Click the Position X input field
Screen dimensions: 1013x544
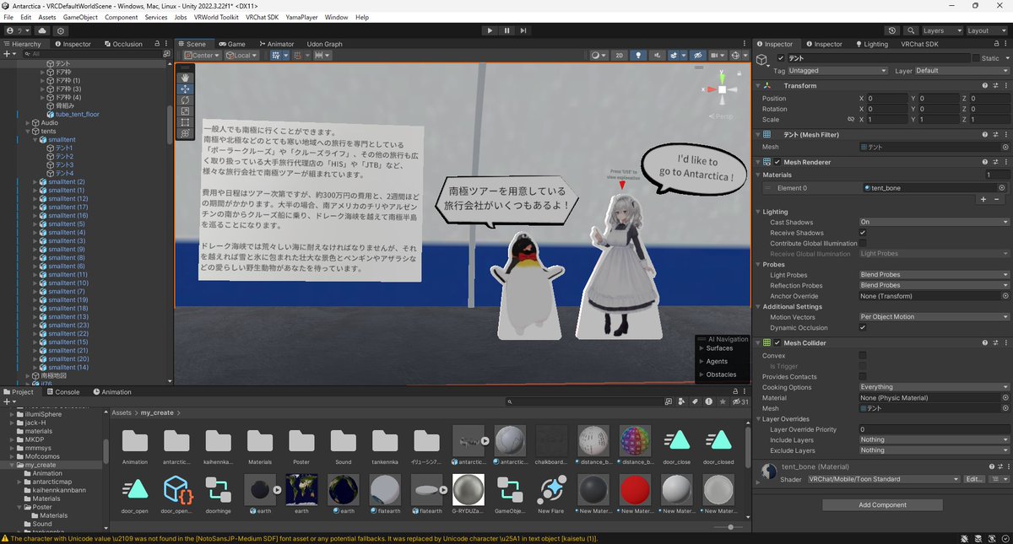886,99
